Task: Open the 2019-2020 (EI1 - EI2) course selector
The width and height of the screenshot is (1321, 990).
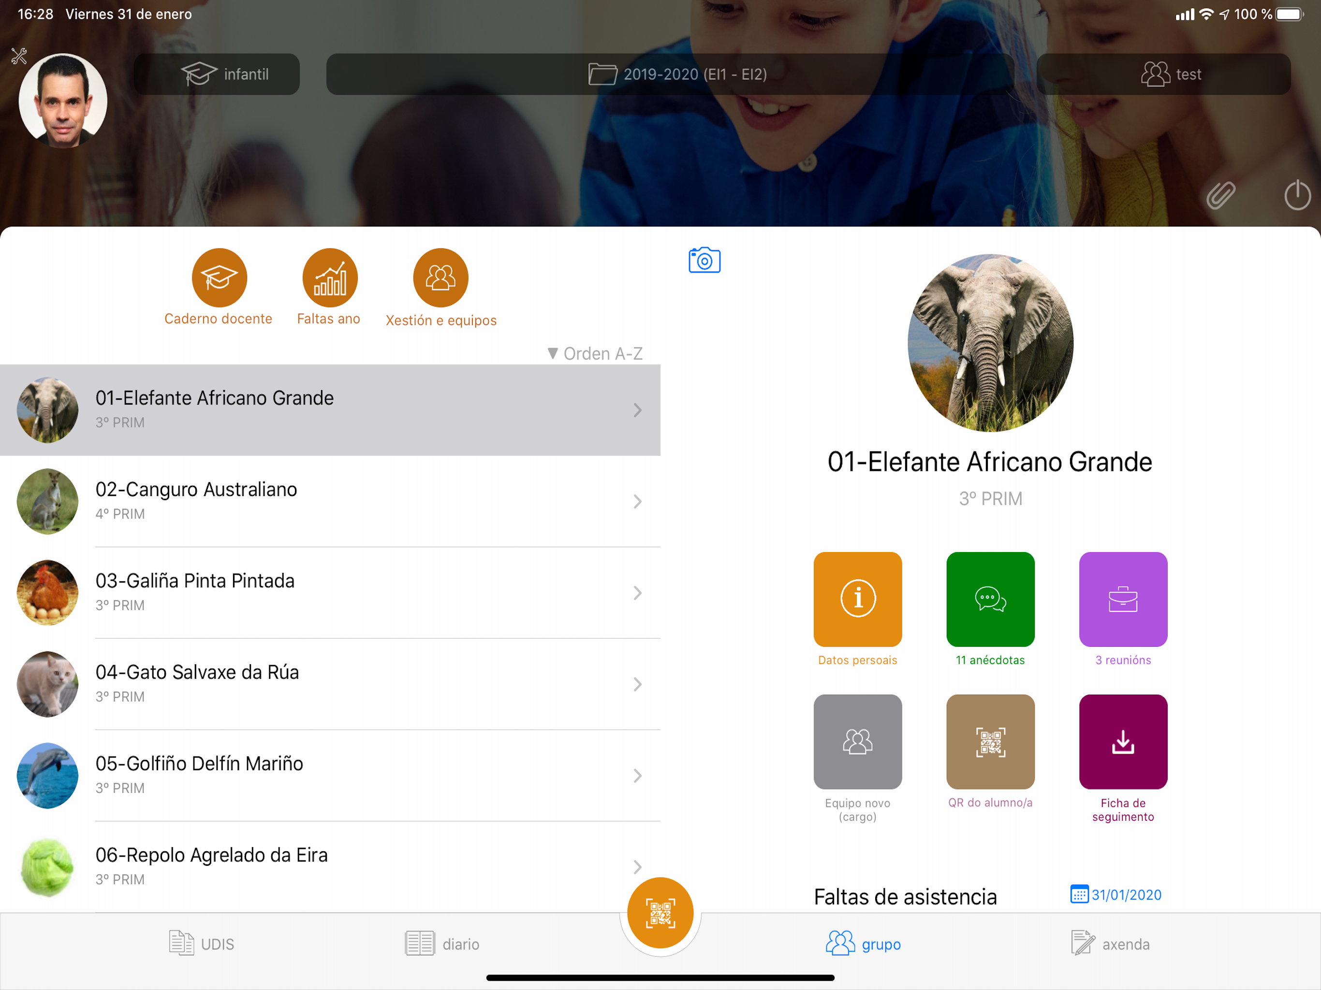Action: click(670, 74)
